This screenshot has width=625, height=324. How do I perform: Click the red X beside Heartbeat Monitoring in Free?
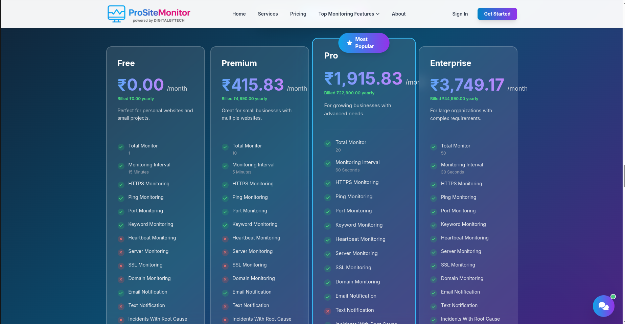[x=121, y=239]
